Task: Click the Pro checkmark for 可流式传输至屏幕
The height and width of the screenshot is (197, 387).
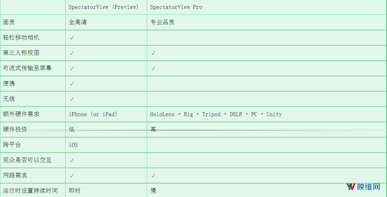Action: 153,68
